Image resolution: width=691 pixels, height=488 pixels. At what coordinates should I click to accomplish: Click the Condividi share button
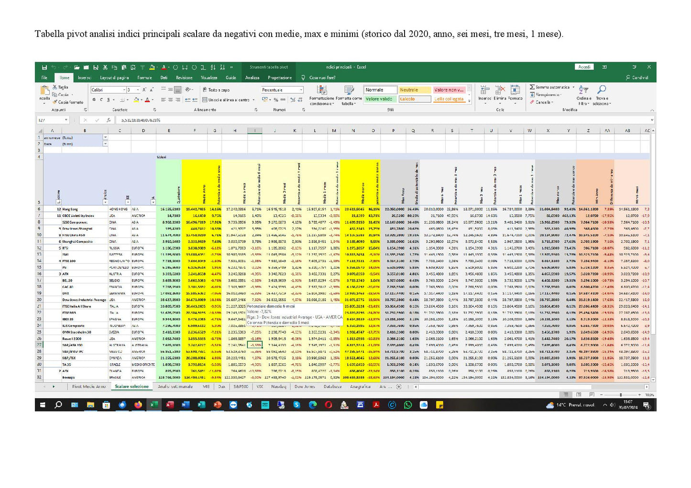point(637,78)
